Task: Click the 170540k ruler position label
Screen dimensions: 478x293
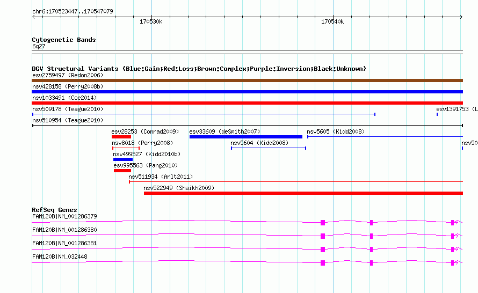Action: (332, 21)
